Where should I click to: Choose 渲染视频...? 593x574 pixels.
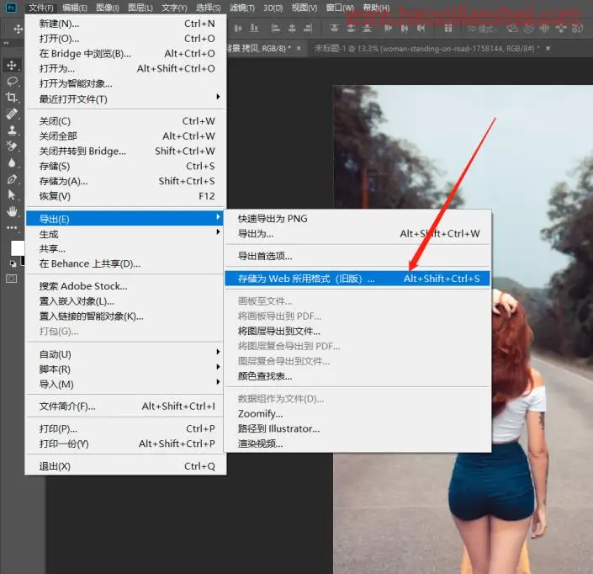[357, 444]
